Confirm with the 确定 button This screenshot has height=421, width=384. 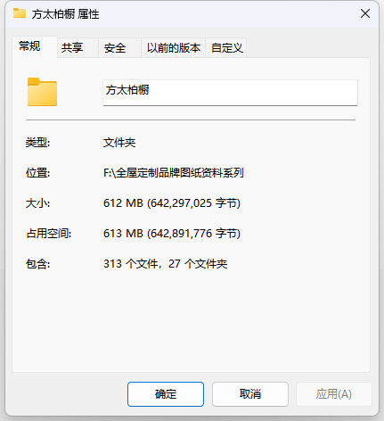pos(166,394)
